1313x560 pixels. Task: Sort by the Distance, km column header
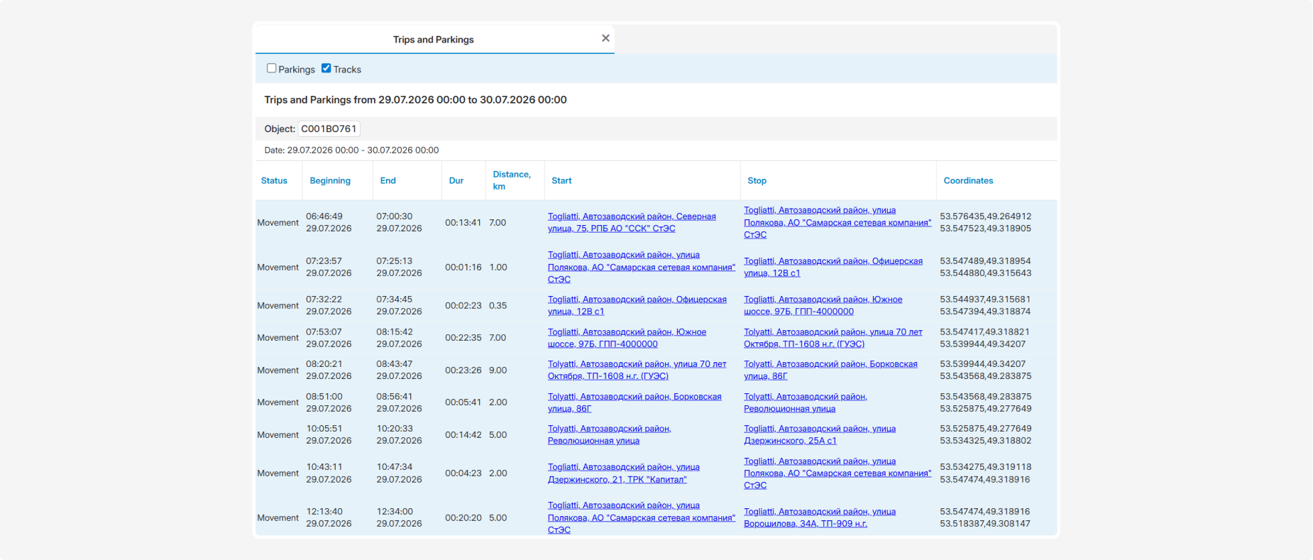(x=512, y=180)
